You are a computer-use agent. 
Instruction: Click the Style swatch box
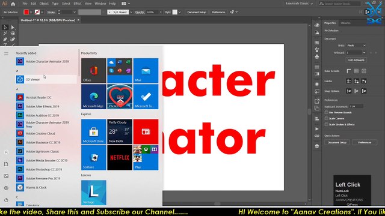(x=175, y=12)
